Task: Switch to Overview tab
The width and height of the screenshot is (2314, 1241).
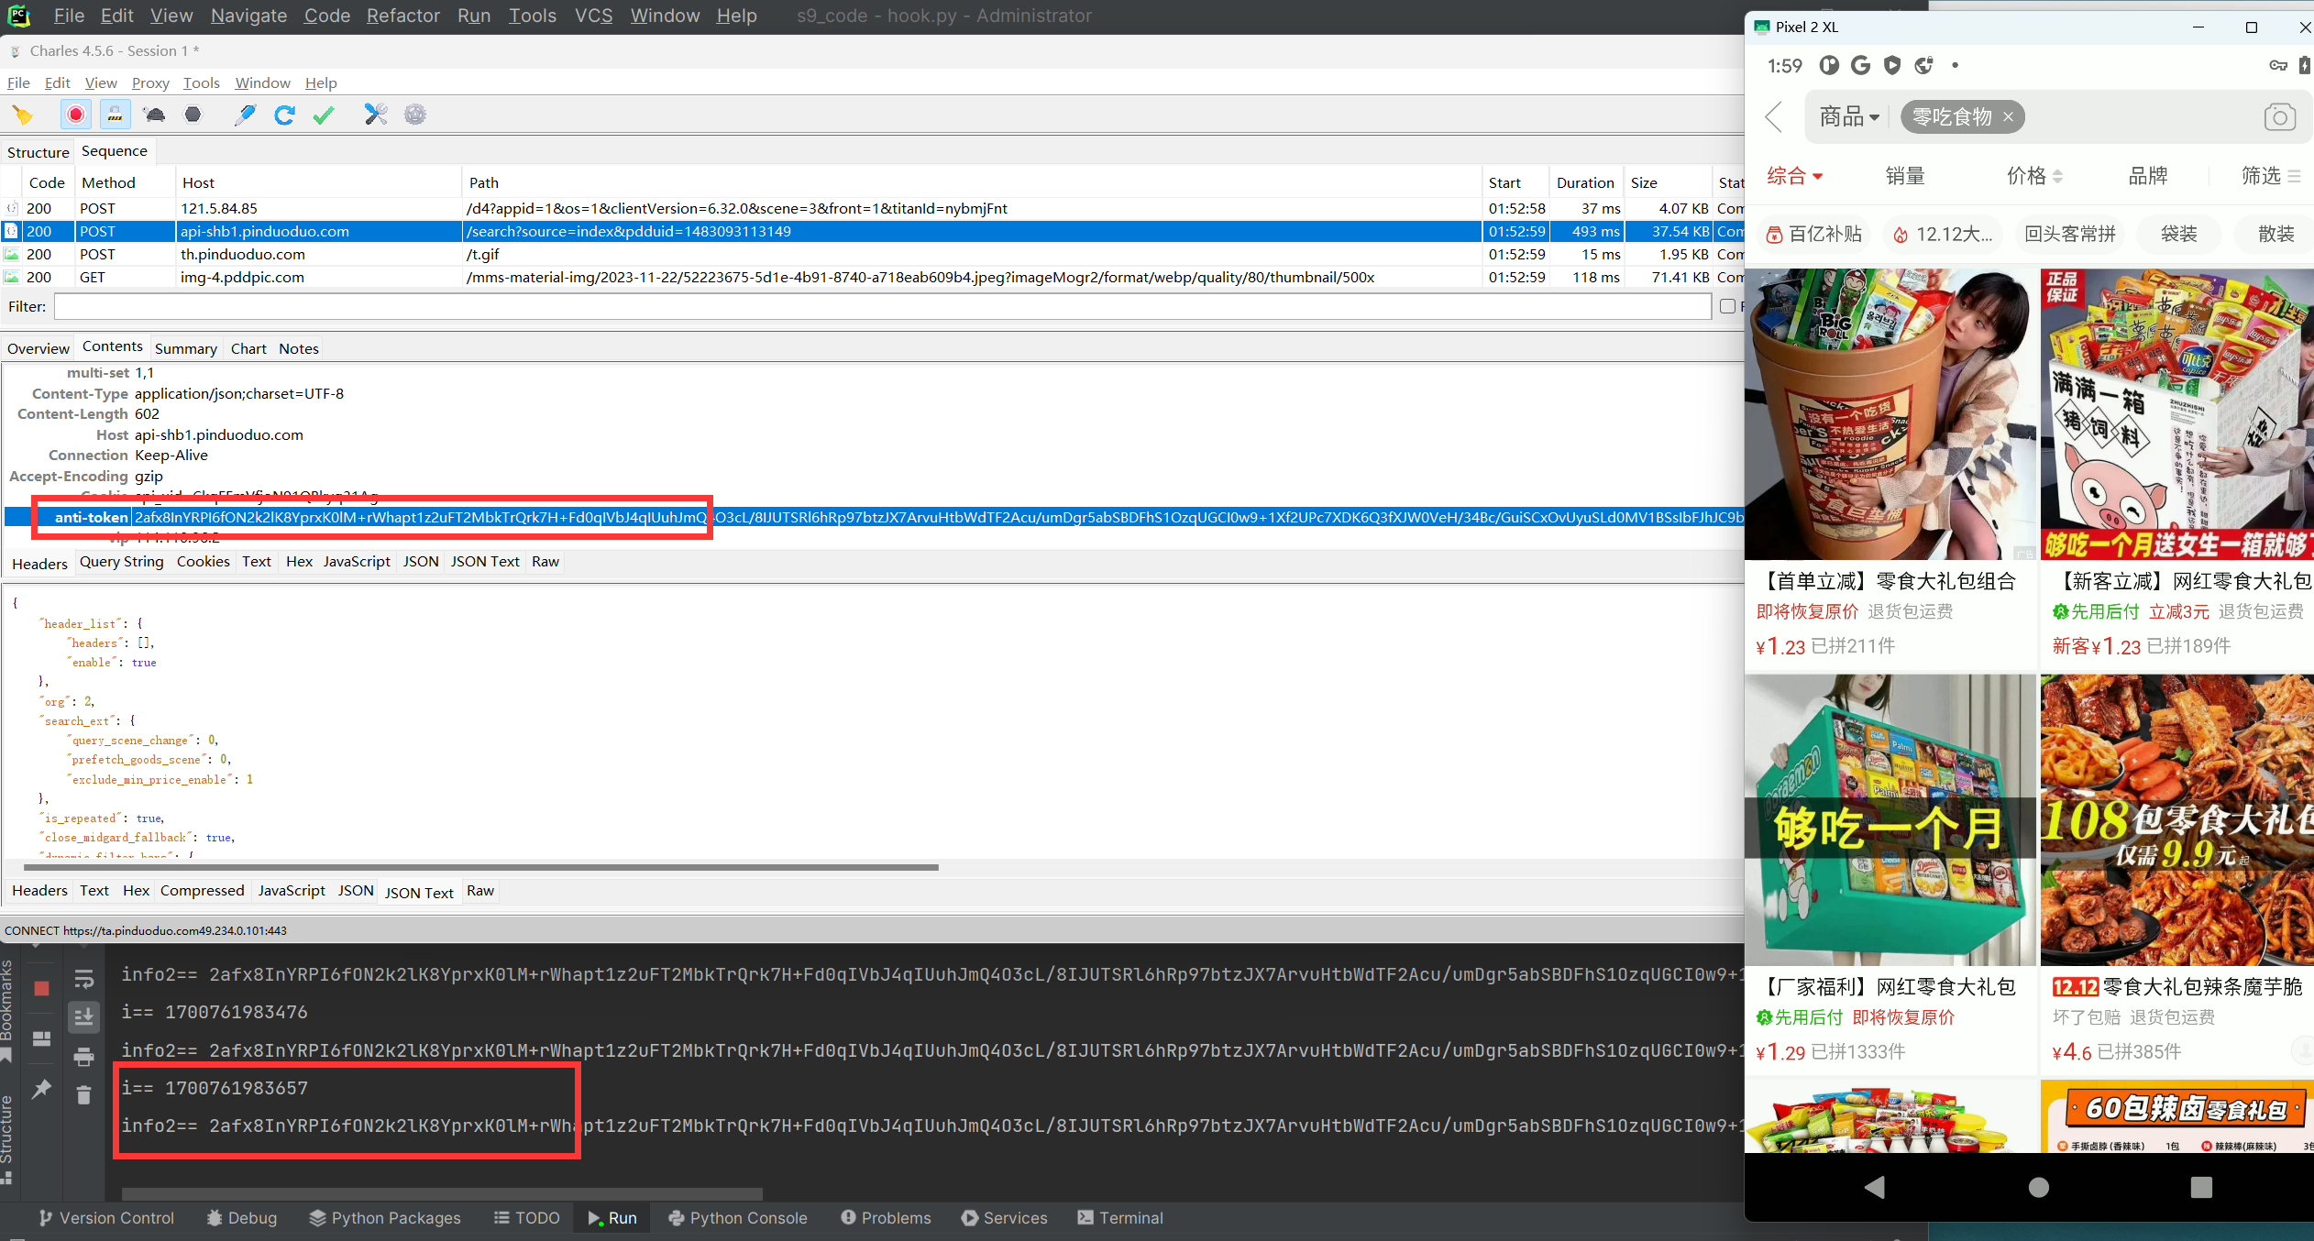Action: pyautogui.click(x=38, y=348)
